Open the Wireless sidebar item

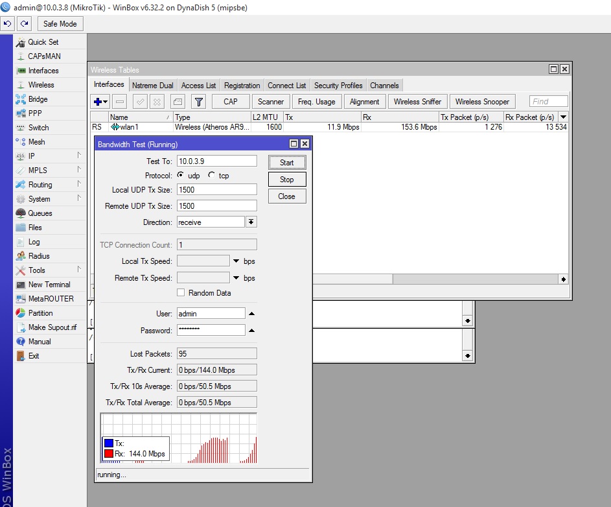[x=41, y=85]
